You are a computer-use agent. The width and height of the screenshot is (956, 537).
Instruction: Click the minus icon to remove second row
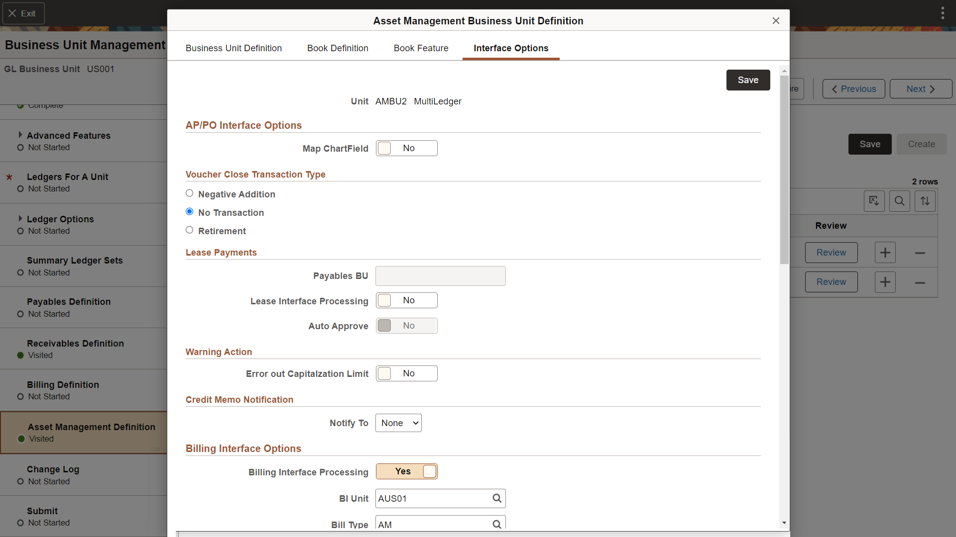(920, 282)
